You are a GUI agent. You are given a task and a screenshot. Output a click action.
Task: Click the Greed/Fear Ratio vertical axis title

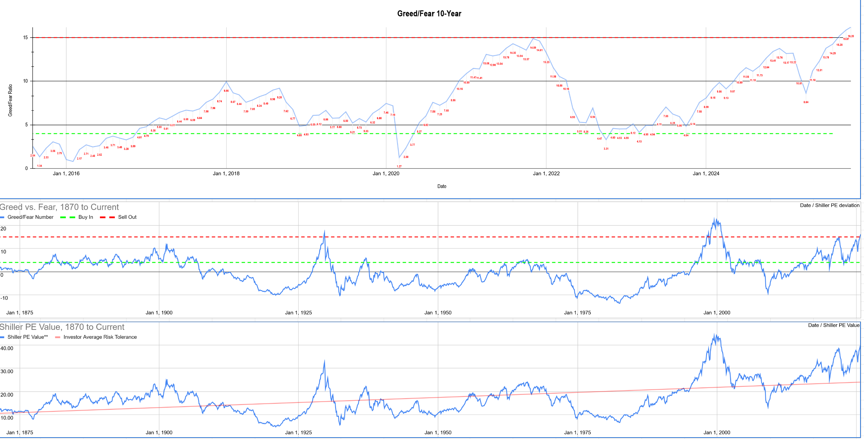tap(10, 100)
